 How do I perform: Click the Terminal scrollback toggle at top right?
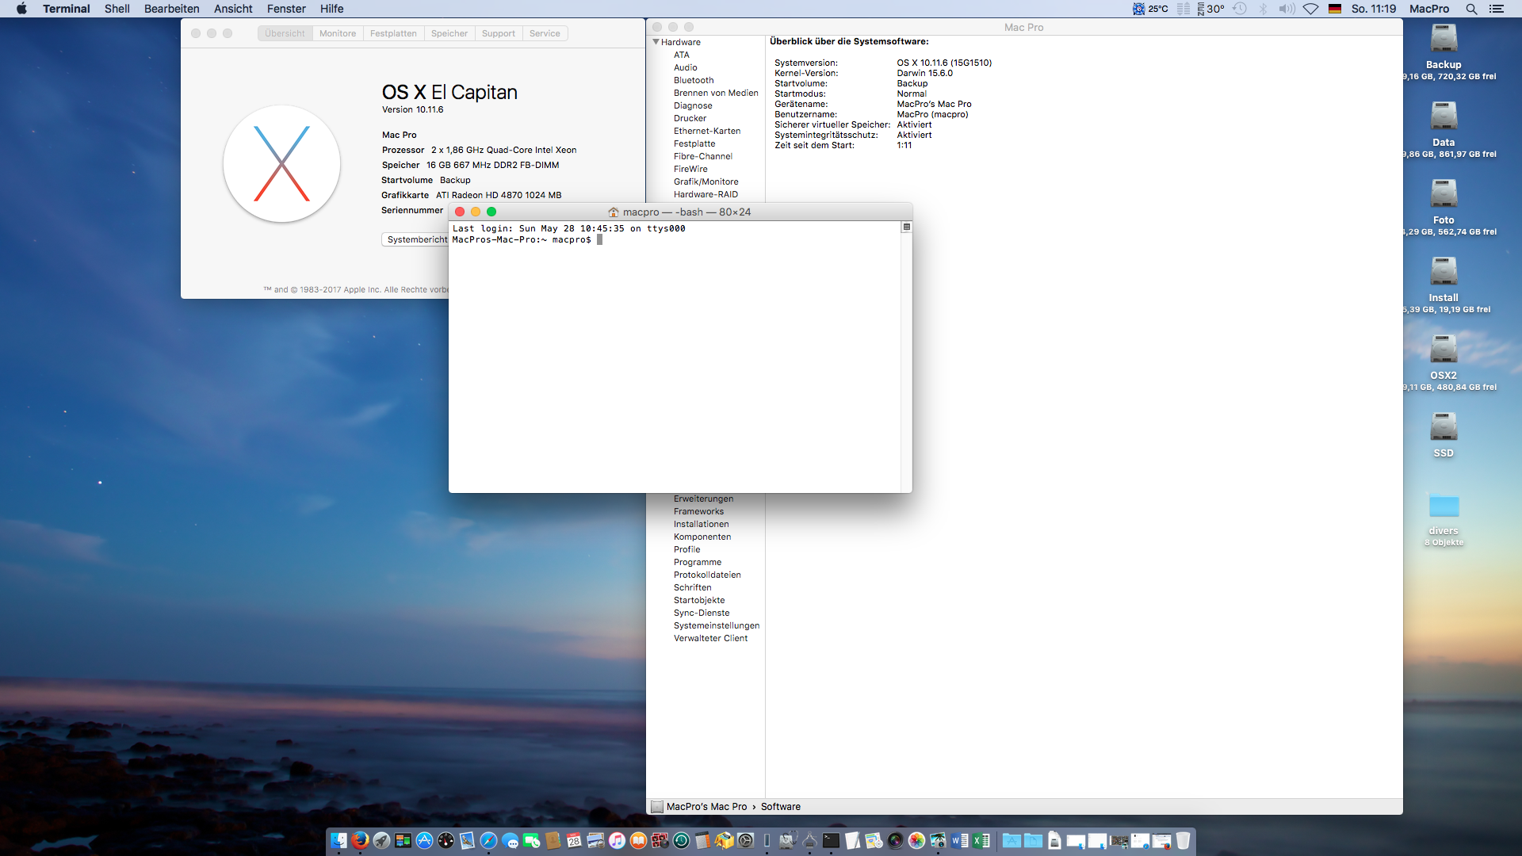[x=906, y=227]
